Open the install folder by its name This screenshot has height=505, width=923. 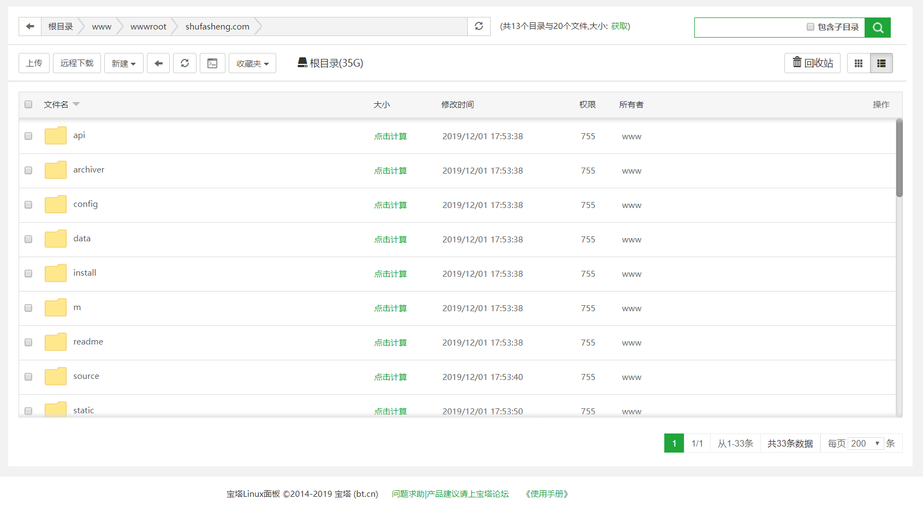pyautogui.click(x=85, y=273)
